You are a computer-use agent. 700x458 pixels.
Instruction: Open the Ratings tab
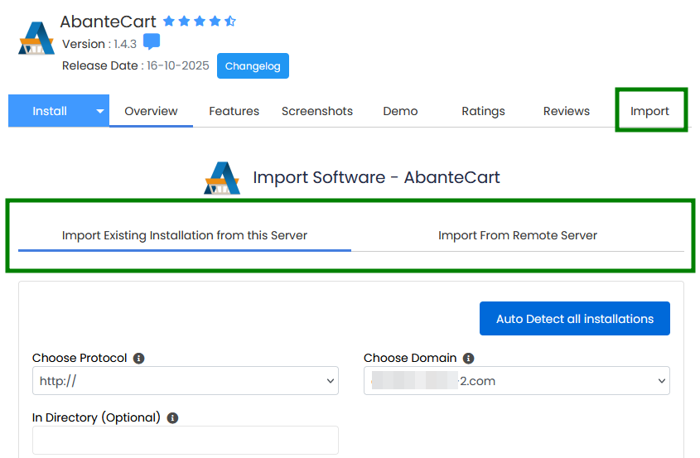(483, 111)
